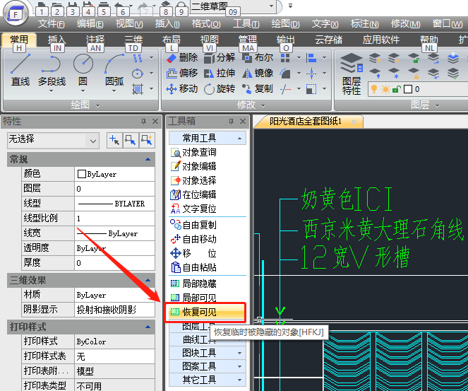468x391 pixels.
Task: Open the 无选择 selection dropdown
Action: (x=92, y=140)
